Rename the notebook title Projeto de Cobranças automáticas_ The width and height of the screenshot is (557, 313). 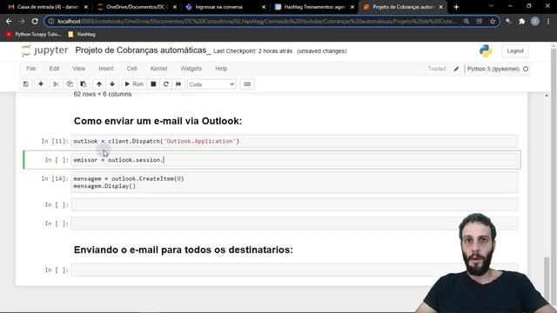coord(143,50)
